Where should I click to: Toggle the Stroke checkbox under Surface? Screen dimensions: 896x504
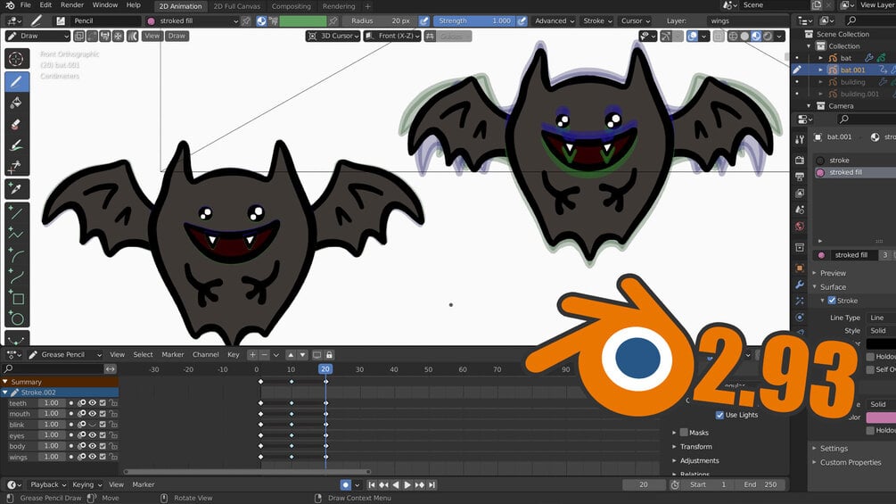point(832,301)
